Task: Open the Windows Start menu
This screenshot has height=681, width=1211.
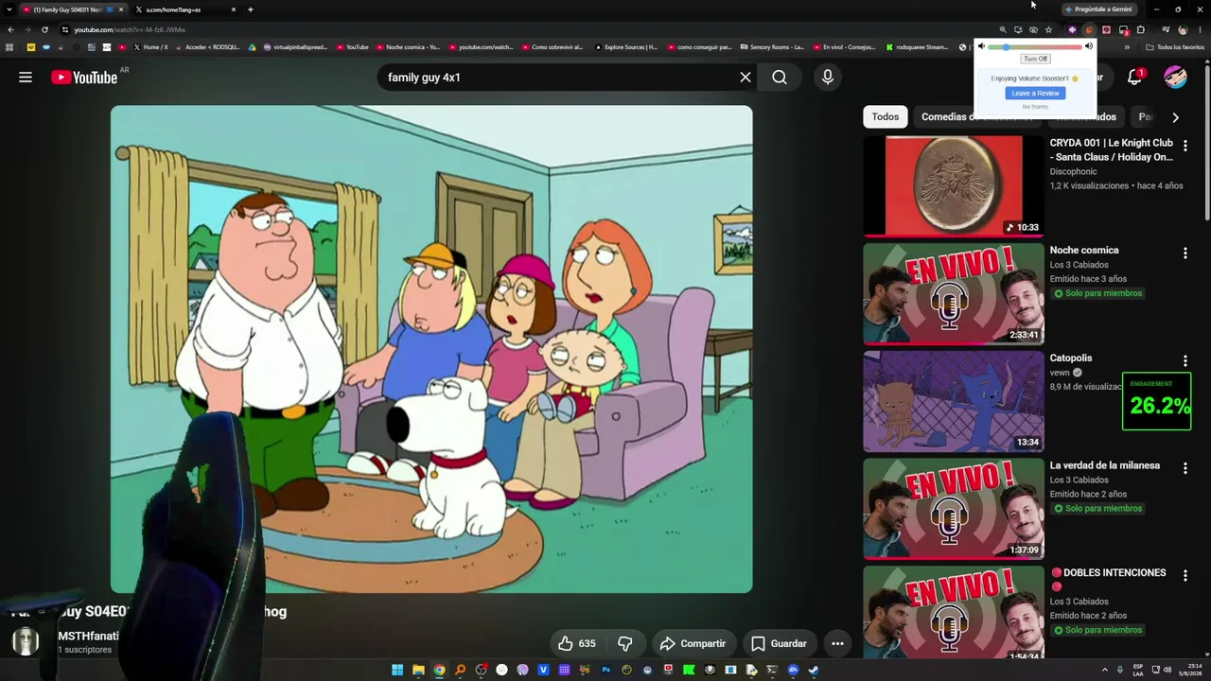Action: click(397, 670)
